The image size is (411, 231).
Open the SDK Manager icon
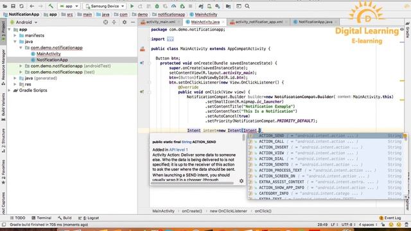pyautogui.click(x=218, y=6)
